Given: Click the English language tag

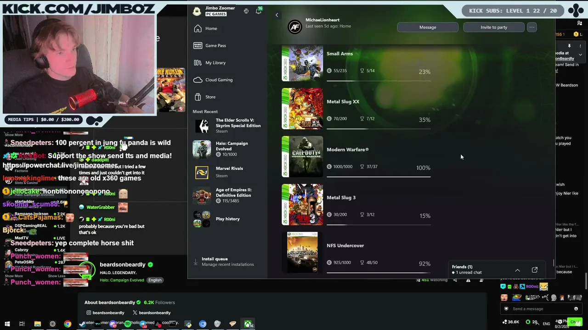Looking at the screenshot, I should [x=155, y=280].
